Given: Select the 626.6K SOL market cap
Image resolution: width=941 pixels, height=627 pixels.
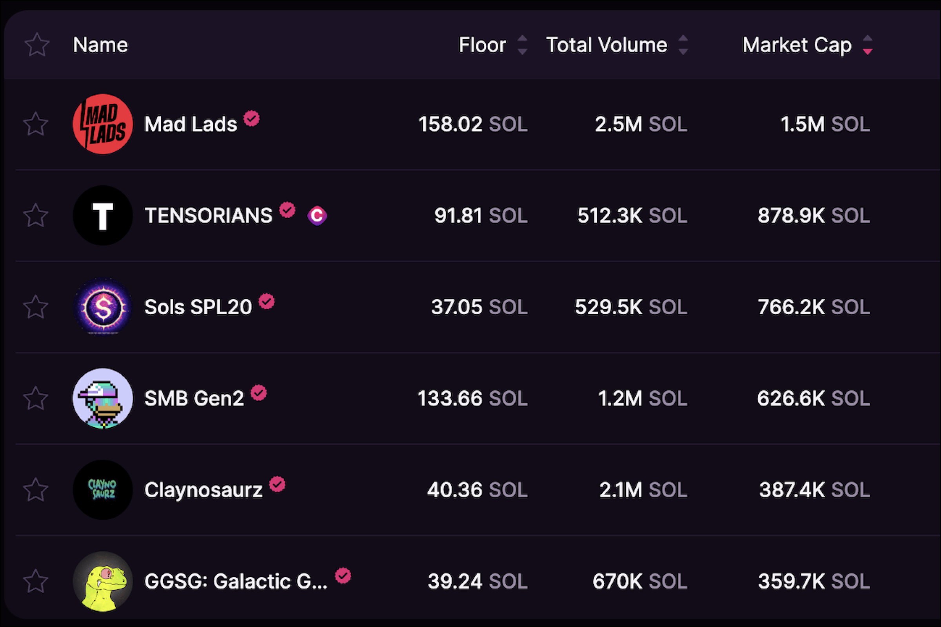Looking at the screenshot, I should (814, 398).
